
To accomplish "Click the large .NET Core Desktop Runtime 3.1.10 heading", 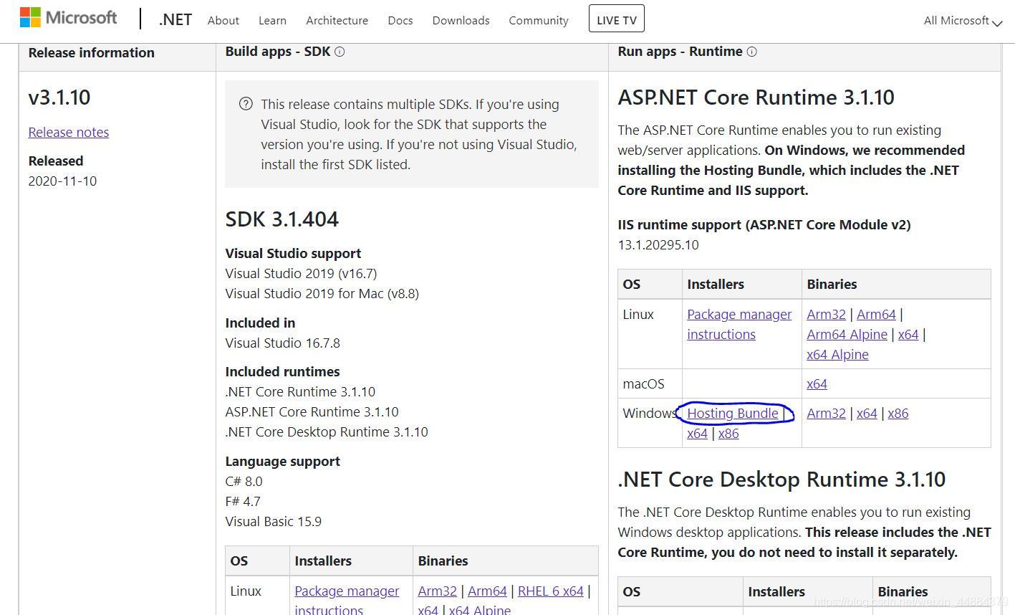I will (x=781, y=479).
